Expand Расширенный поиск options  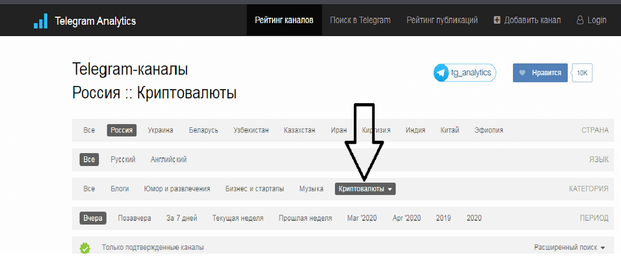[x=569, y=247]
